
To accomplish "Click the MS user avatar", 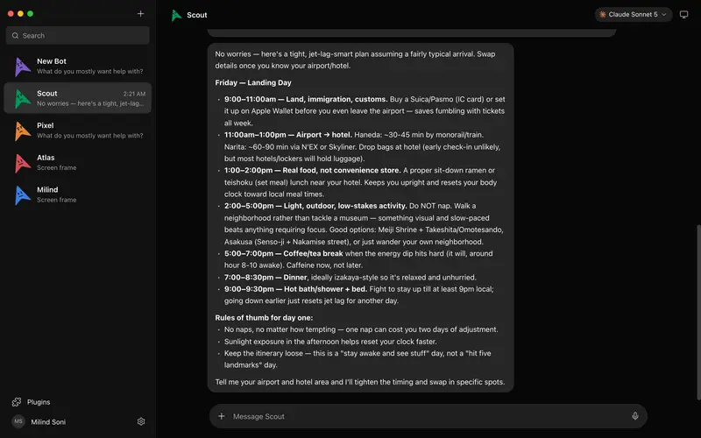I will (x=18, y=421).
